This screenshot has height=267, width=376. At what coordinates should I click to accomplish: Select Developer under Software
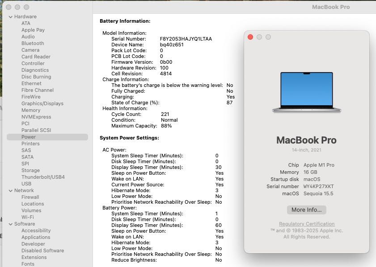point(33,244)
